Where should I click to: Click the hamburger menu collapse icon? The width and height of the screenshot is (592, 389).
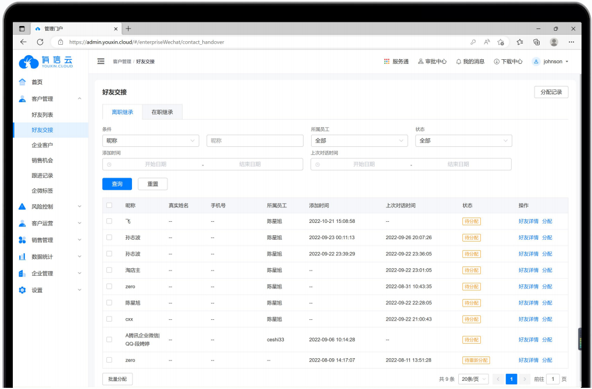point(101,62)
